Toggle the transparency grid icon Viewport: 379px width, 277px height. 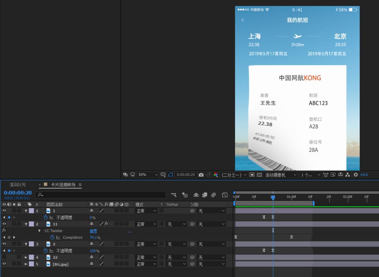pos(259,175)
